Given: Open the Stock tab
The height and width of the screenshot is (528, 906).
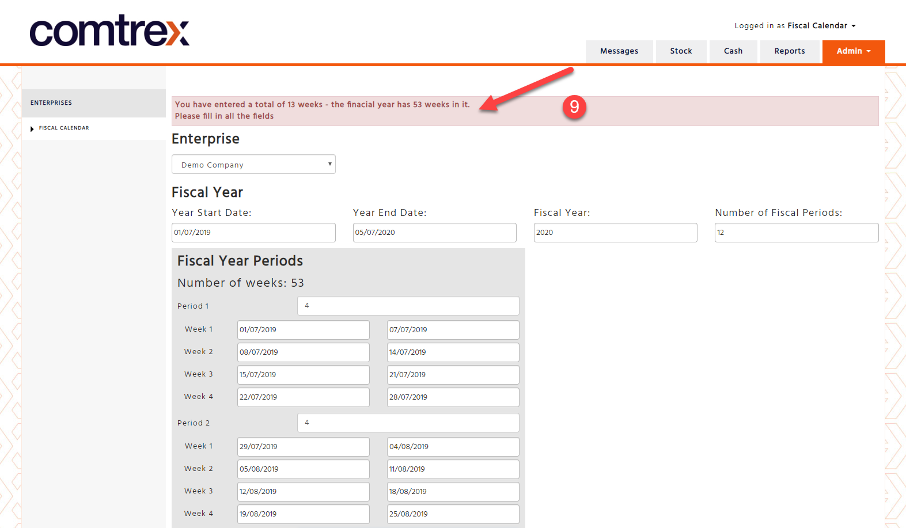Looking at the screenshot, I should (x=681, y=51).
